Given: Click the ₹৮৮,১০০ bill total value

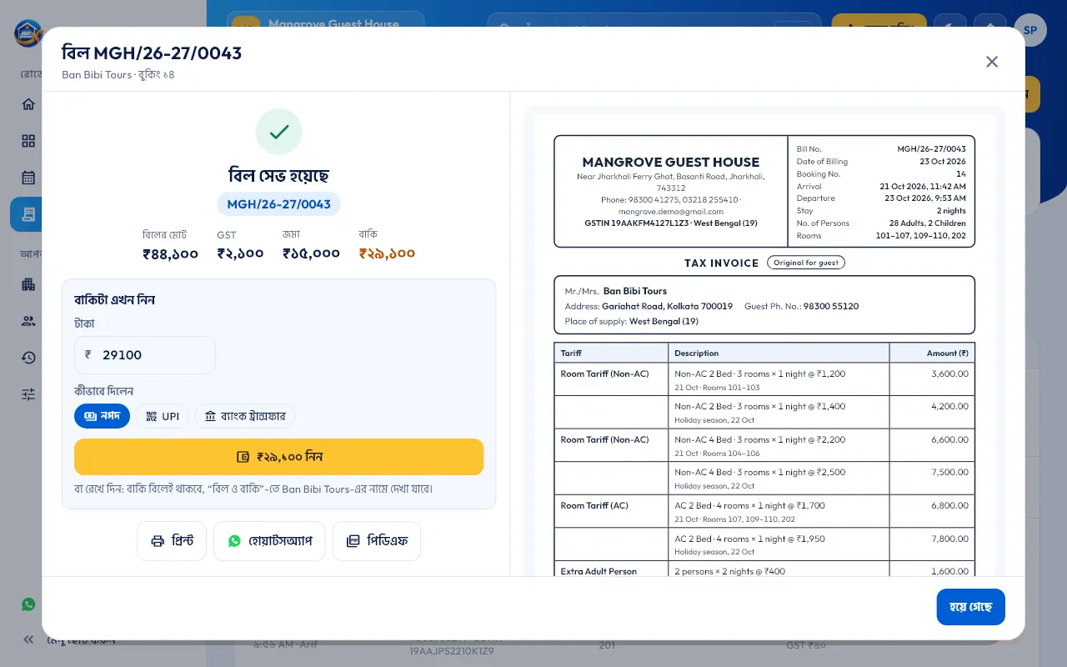Looking at the screenshot, I should 170,253.
